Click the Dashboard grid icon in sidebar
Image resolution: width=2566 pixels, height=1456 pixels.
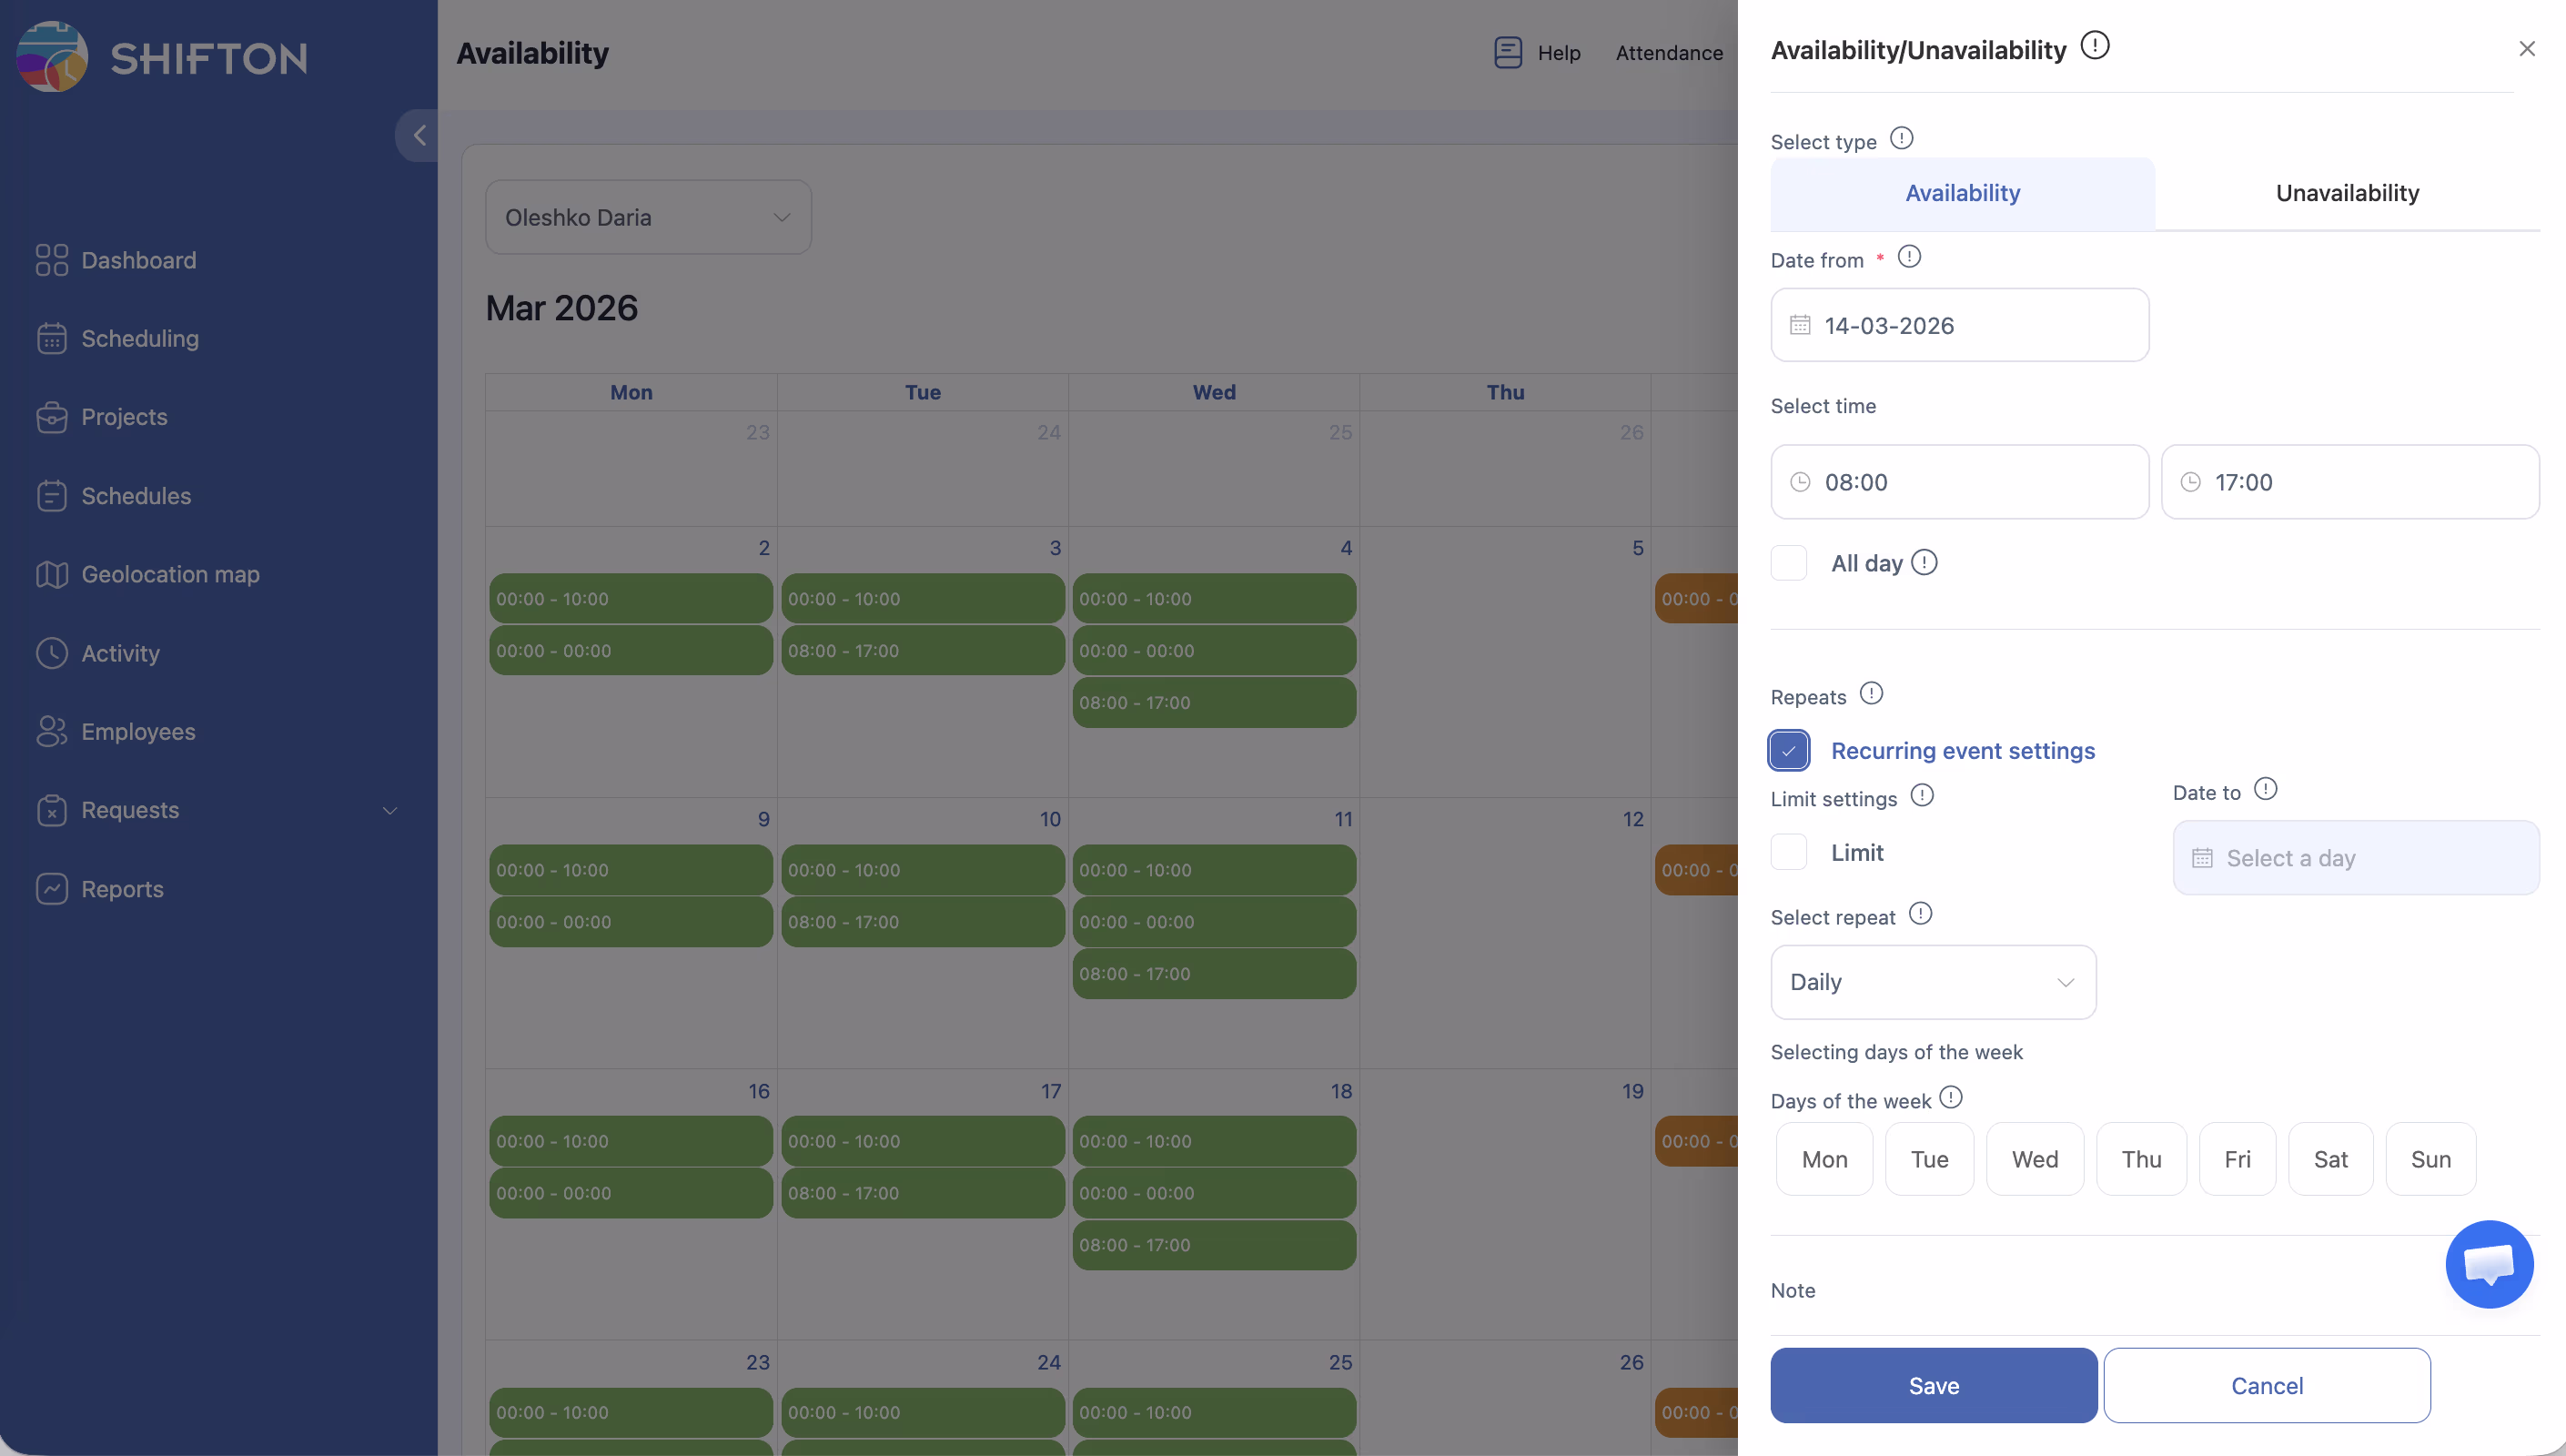click(52, 260)
